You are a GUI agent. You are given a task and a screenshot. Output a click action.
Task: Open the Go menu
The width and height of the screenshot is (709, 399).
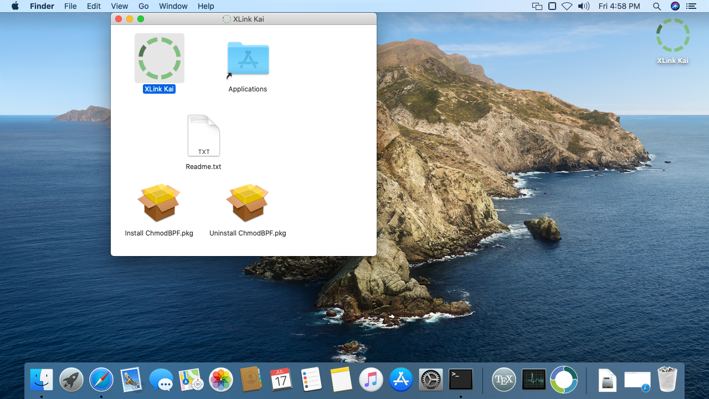click(x=143, y=6)
